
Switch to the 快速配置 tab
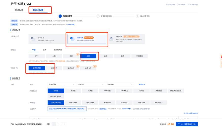pyautogui.click(x=19, y=10)
